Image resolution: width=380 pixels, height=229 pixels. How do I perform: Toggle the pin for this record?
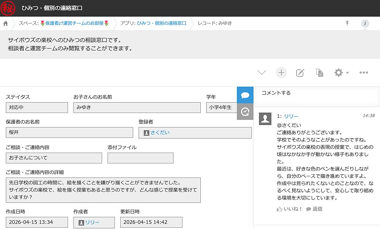347,23
